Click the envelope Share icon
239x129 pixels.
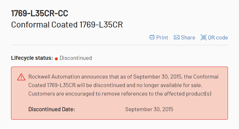click(177, 37)
